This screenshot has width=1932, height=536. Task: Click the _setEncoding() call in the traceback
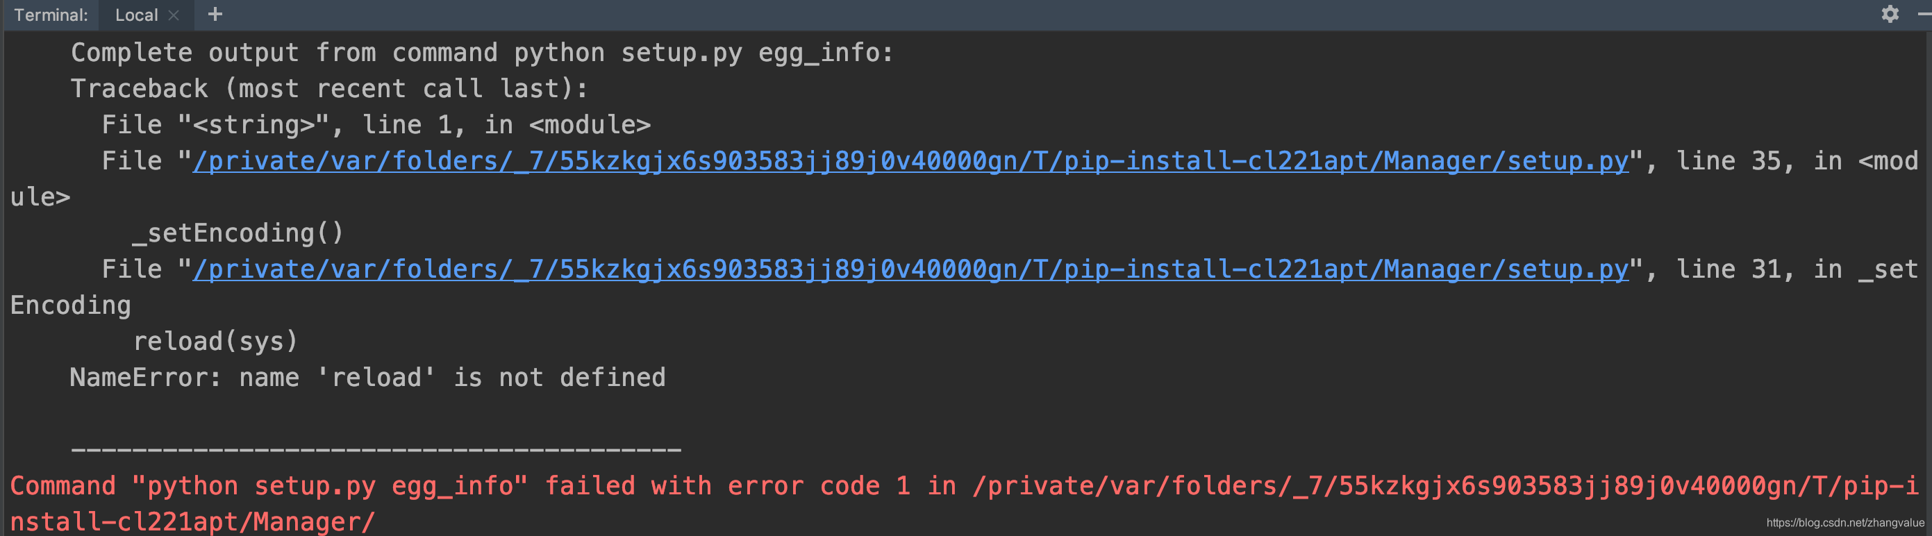tap(238, 233)
